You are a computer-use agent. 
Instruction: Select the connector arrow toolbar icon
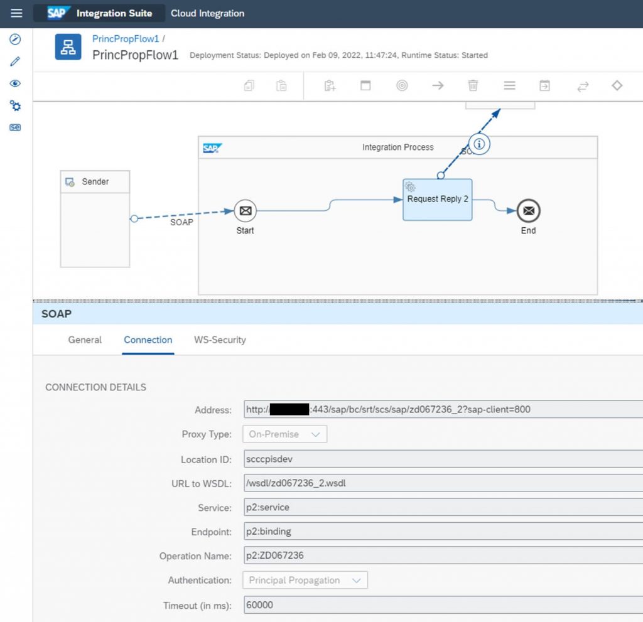coord(438,85)
